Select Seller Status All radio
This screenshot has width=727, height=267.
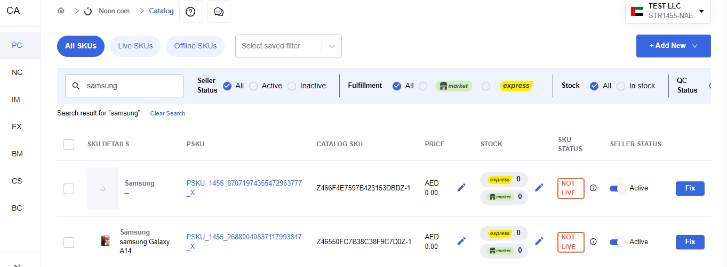click(x=227, y=86)
